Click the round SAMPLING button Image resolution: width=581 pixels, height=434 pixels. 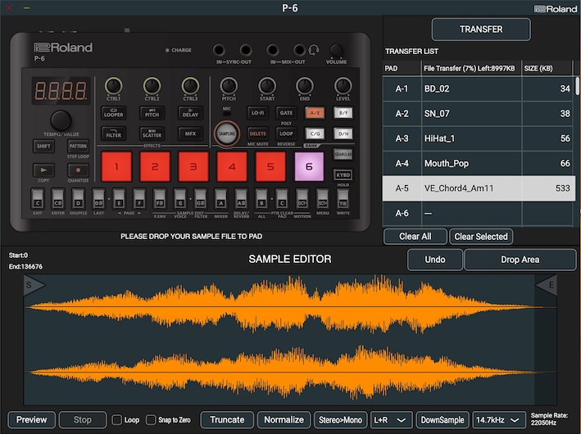(227, 133)
